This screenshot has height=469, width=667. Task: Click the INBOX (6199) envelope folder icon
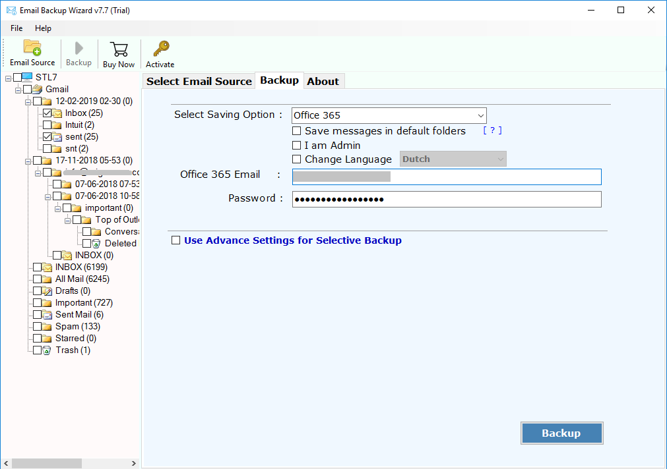48,267
